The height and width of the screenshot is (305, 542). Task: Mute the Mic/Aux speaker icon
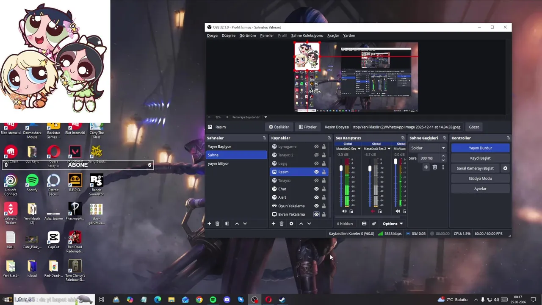click(398, 211)
